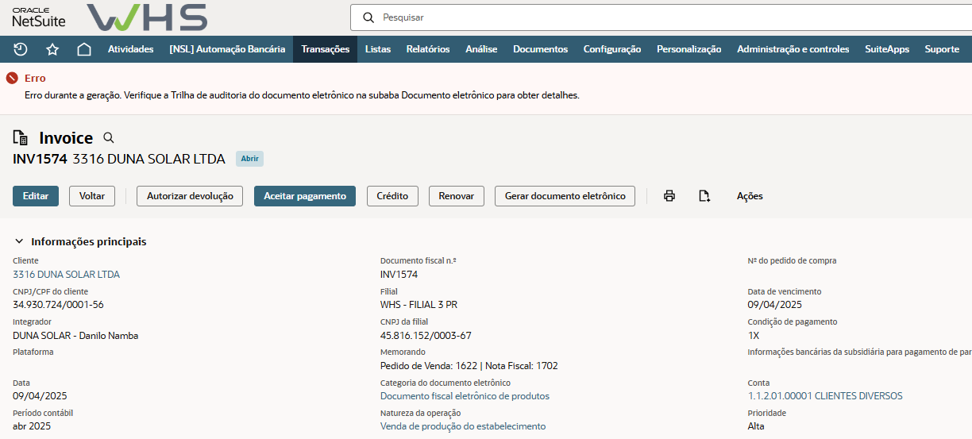
Task: Expand the Configuração menu
Action: pyautogui.click(x=611, y=49)
